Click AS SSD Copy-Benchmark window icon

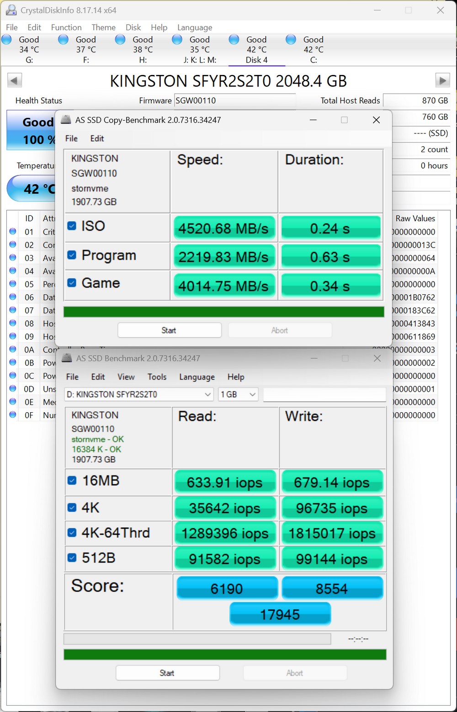coord(66,120)
